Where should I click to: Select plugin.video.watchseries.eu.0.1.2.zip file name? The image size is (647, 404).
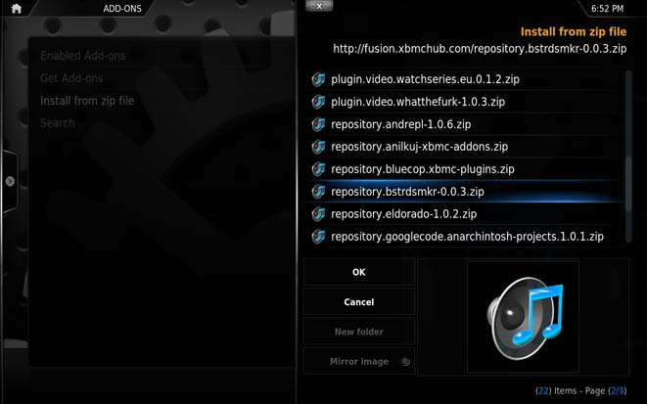(x=425, y=79)
